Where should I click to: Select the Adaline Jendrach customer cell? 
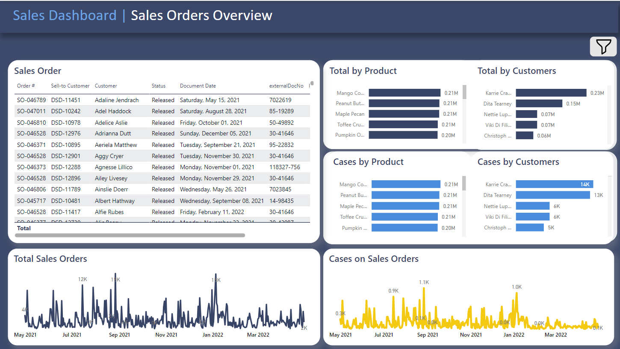pyautogui.click(x=117, y=100)
